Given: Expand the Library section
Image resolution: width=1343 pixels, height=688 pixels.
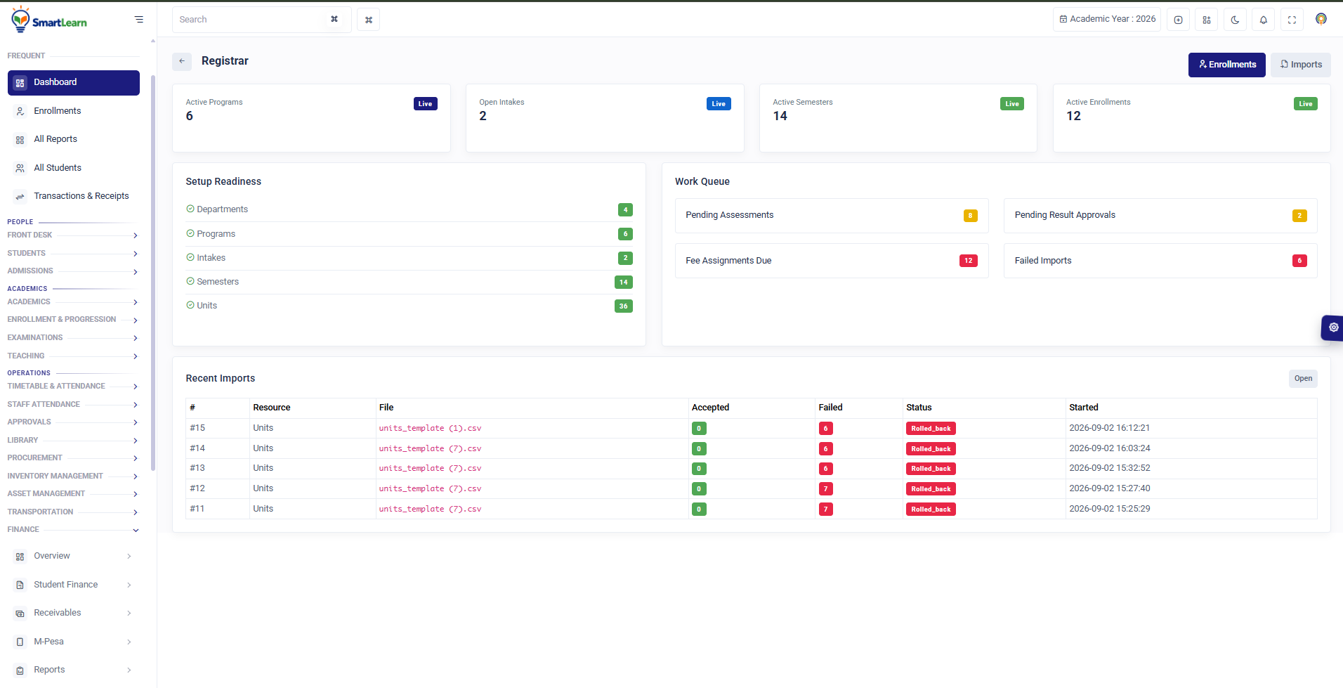Looking at the screenshot, I should coord(73,441).
